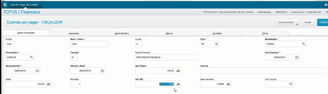Open calculator icon for Tasa moneda
328x94 pixels.
point(228,84)
